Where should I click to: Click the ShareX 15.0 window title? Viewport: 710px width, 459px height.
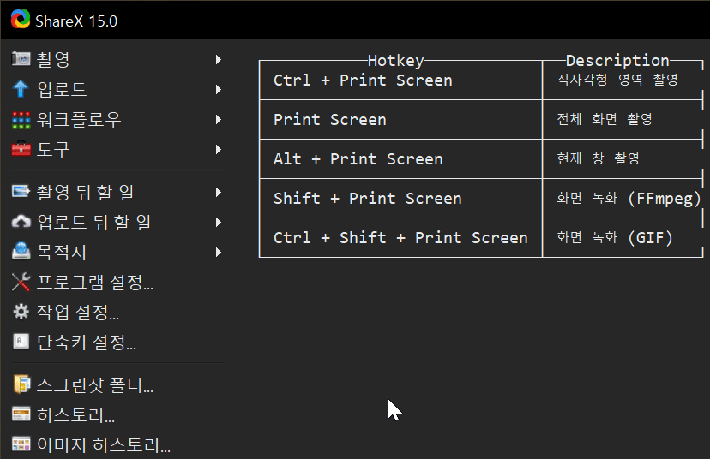click(x=76, y=21)
